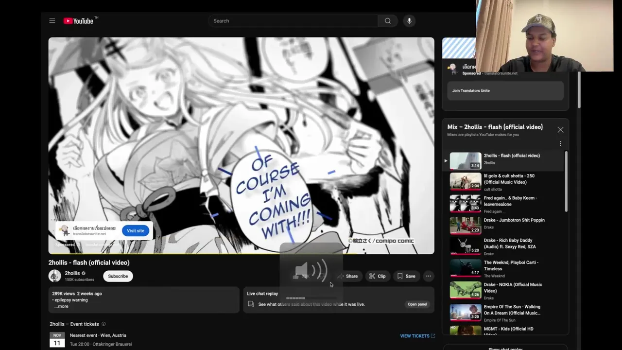The height and width of the screenshot is (350, 622).
Task: Click the epilepsy warning description line
Action: (x=70, y=300)
